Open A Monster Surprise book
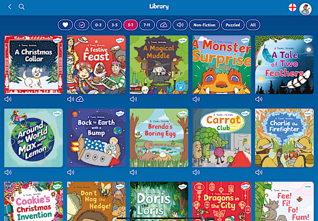The width and height of the screenshot is (318, 221). pyautogui.click(x=222, y=65)
